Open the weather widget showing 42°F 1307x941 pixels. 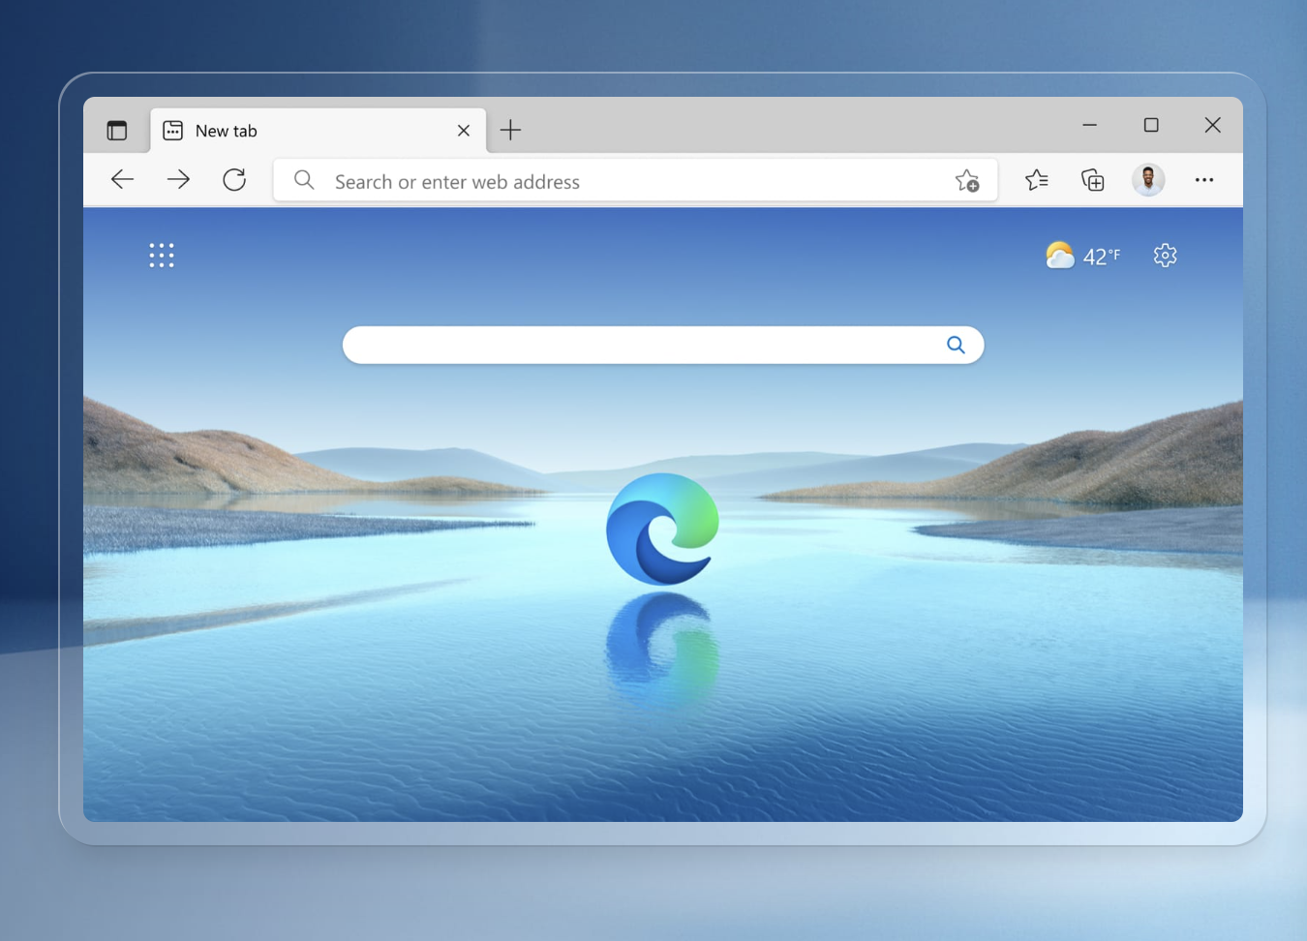[1082, 256]
